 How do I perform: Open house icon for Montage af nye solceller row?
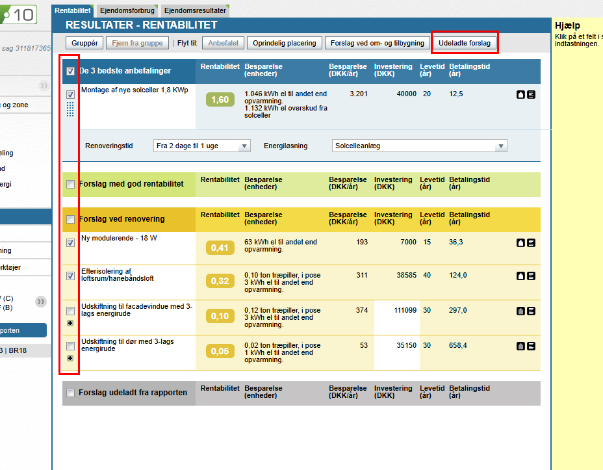[x=520, y=95]
